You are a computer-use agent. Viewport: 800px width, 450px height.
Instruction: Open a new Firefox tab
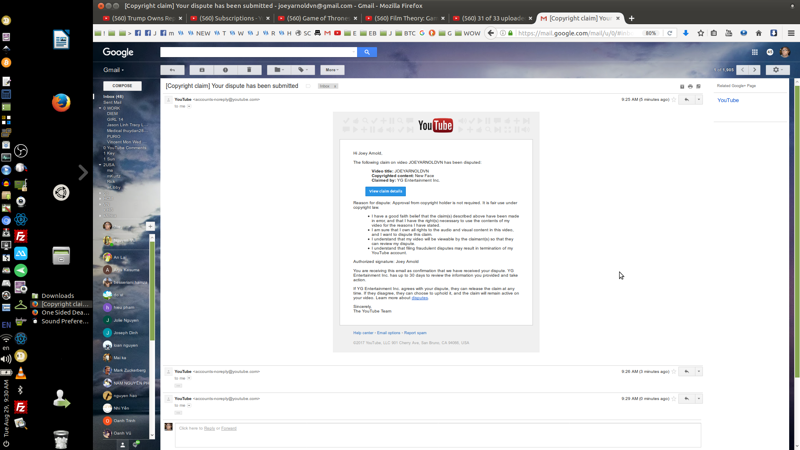coord(632,18)
